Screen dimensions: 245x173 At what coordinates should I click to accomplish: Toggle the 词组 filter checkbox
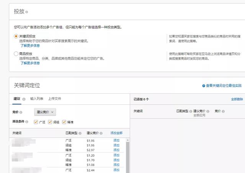(50, 122)
